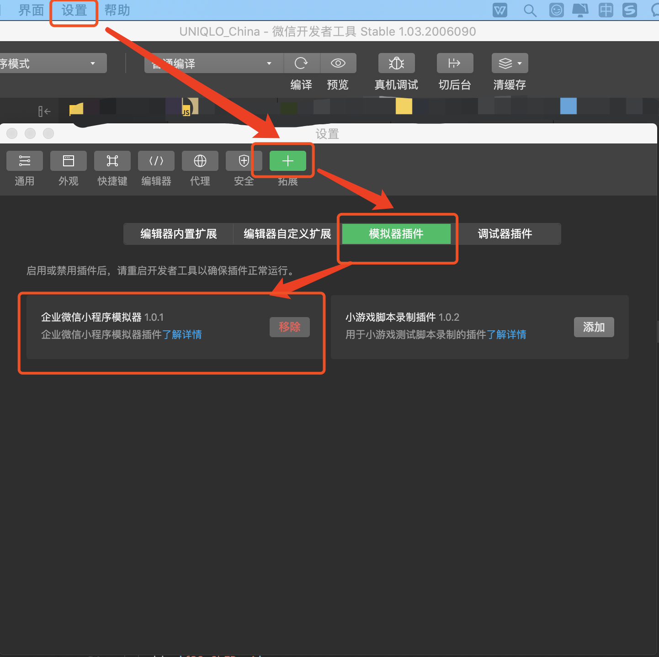
Task: Open the 模式 dropdown on the left
Action: (53, 63)
